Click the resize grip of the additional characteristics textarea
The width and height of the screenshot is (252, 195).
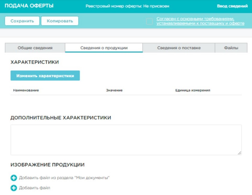point(239,153)
